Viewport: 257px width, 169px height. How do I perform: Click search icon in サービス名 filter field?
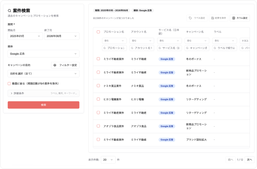[x=160, y=48]
